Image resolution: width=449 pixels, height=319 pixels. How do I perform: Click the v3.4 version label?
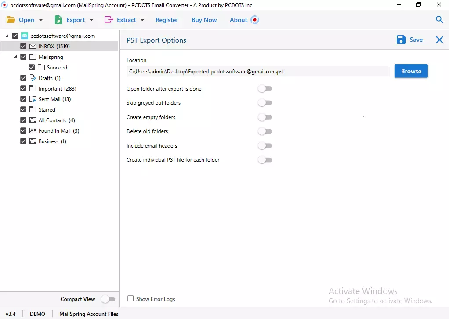[11, 314]
